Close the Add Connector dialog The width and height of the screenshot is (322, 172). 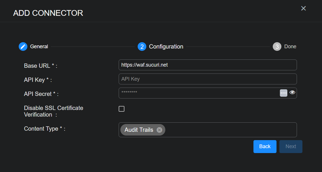point(303,8)
